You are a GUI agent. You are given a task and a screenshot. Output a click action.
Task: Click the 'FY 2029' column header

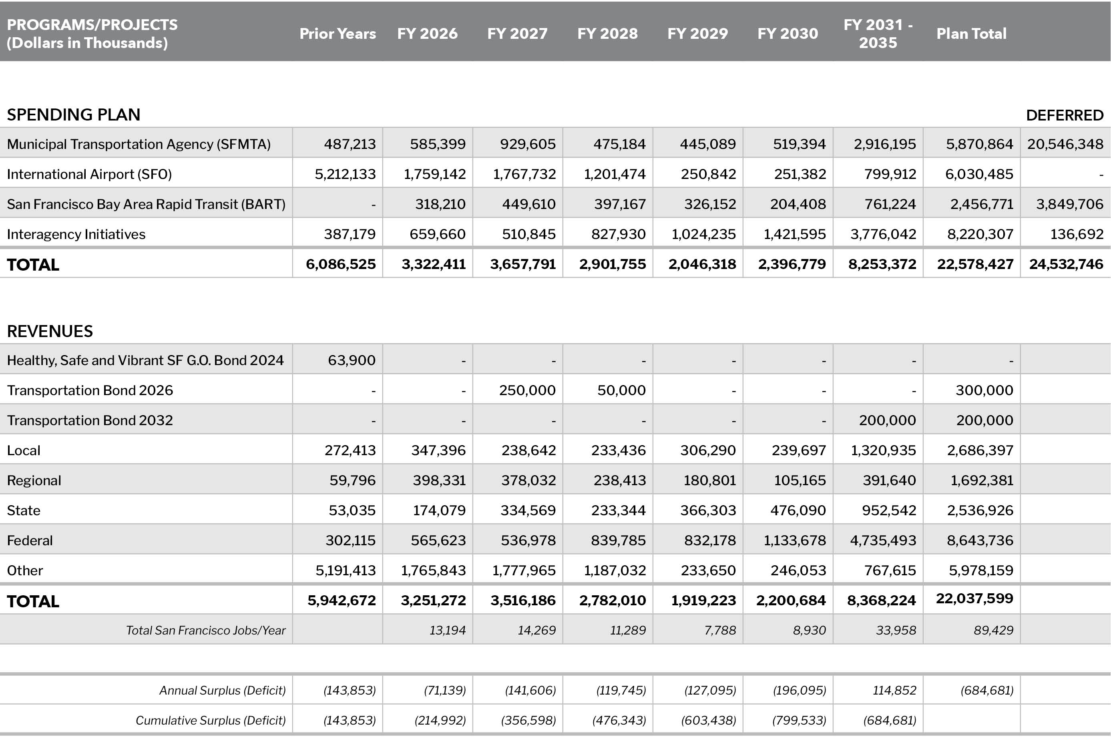pos(697,34)
